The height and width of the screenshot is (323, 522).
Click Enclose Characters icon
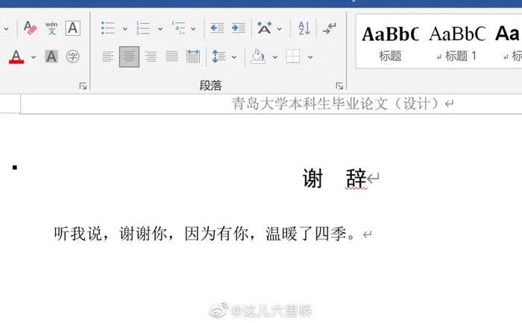pyautogui.click(x=72, y=57)
